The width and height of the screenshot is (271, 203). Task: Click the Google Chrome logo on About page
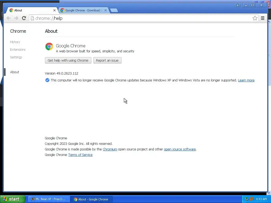tap(49, 47)
